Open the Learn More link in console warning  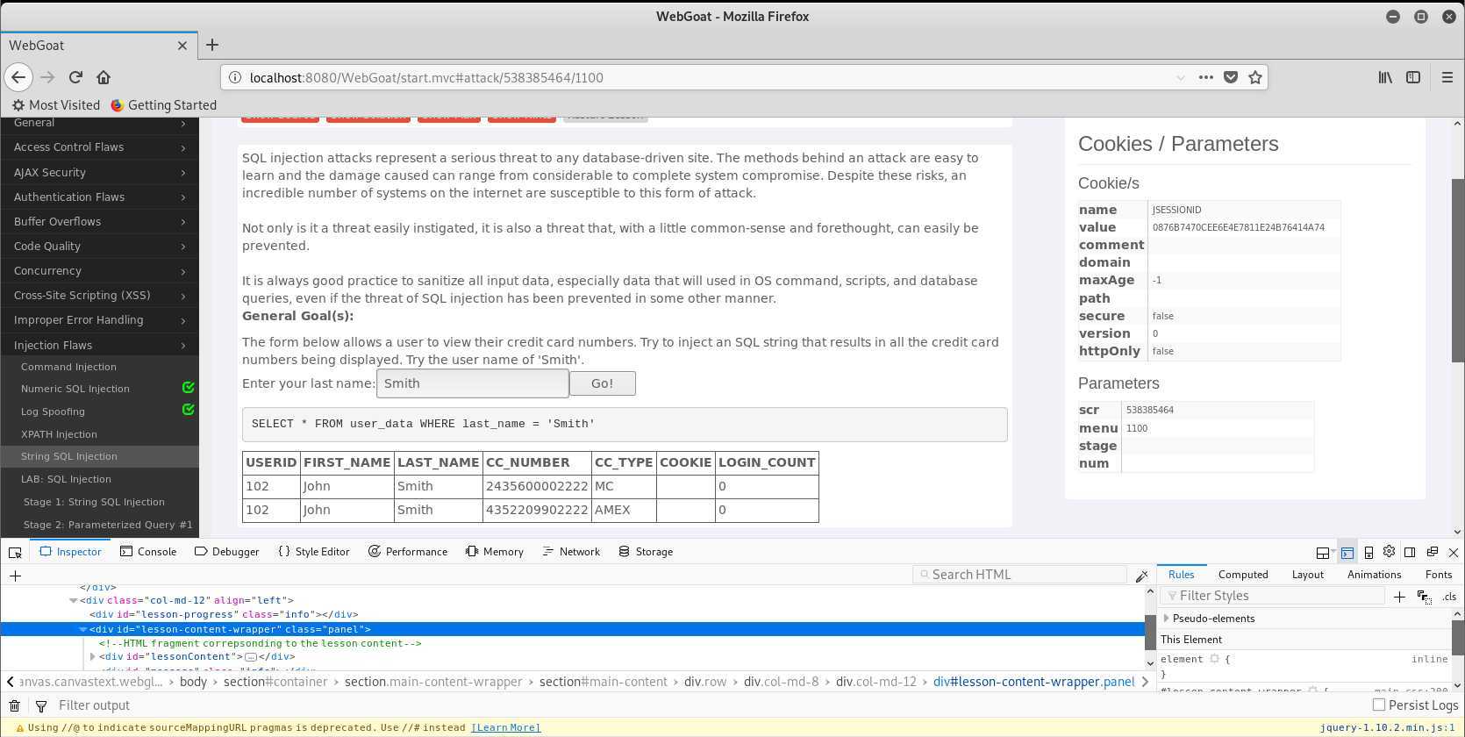pos(506,727)
